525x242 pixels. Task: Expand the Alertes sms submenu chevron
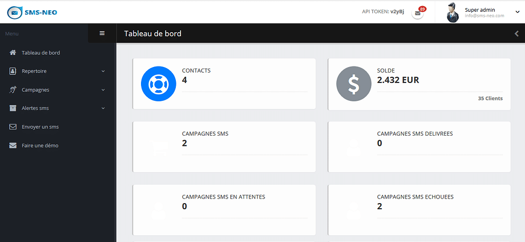point(103,108)
